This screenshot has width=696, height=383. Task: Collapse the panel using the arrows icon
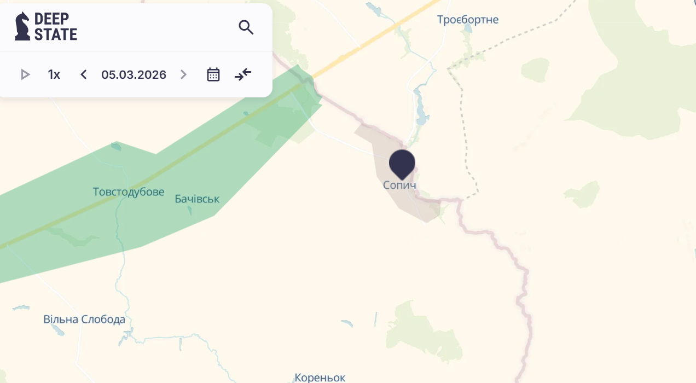(243, 74)
